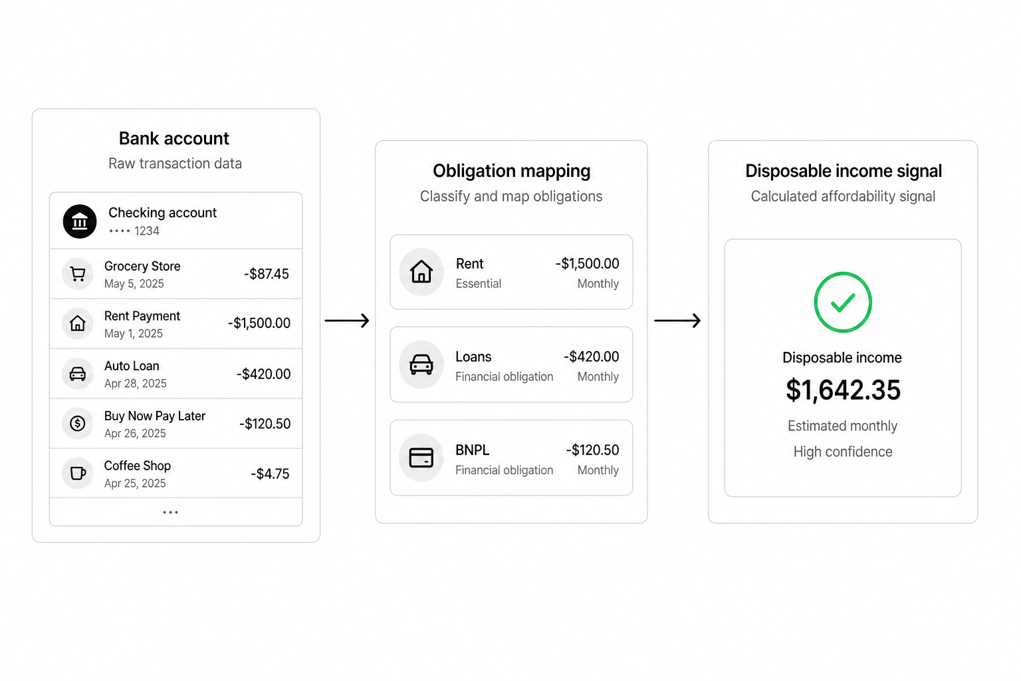The height and width of the screenshot is (681, 1021).
Task: Click the Obligation mapping panel title
Action: coord(512,171)
